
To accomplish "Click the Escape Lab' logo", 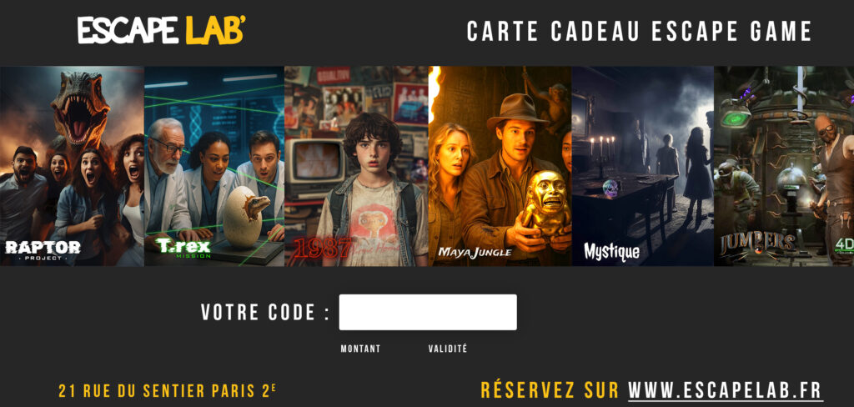I will (x=161, y=31).
